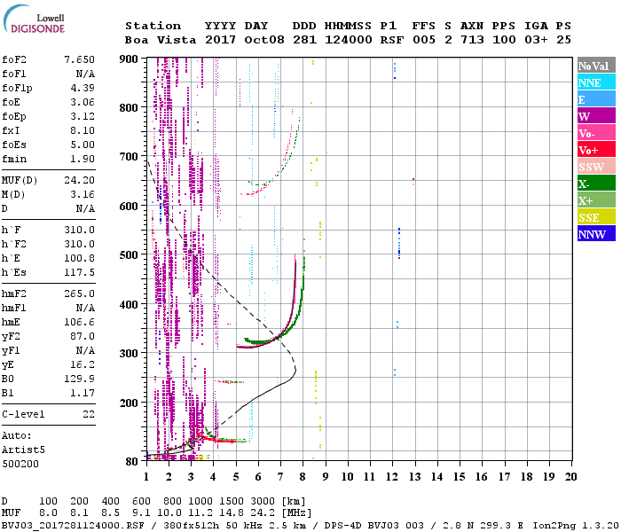The width and height of the screenshot is (621, 532).
Task: Select the B0 value 129.9
Action: pyautogui.click(x=79, y=379)
